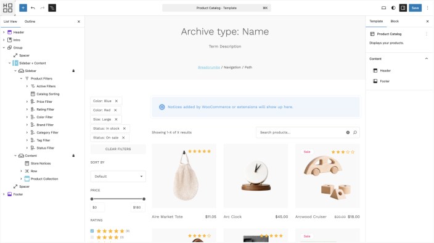Expand the Intro item in list view
Screen dimensions: 434x243
[x=4, y=40]
